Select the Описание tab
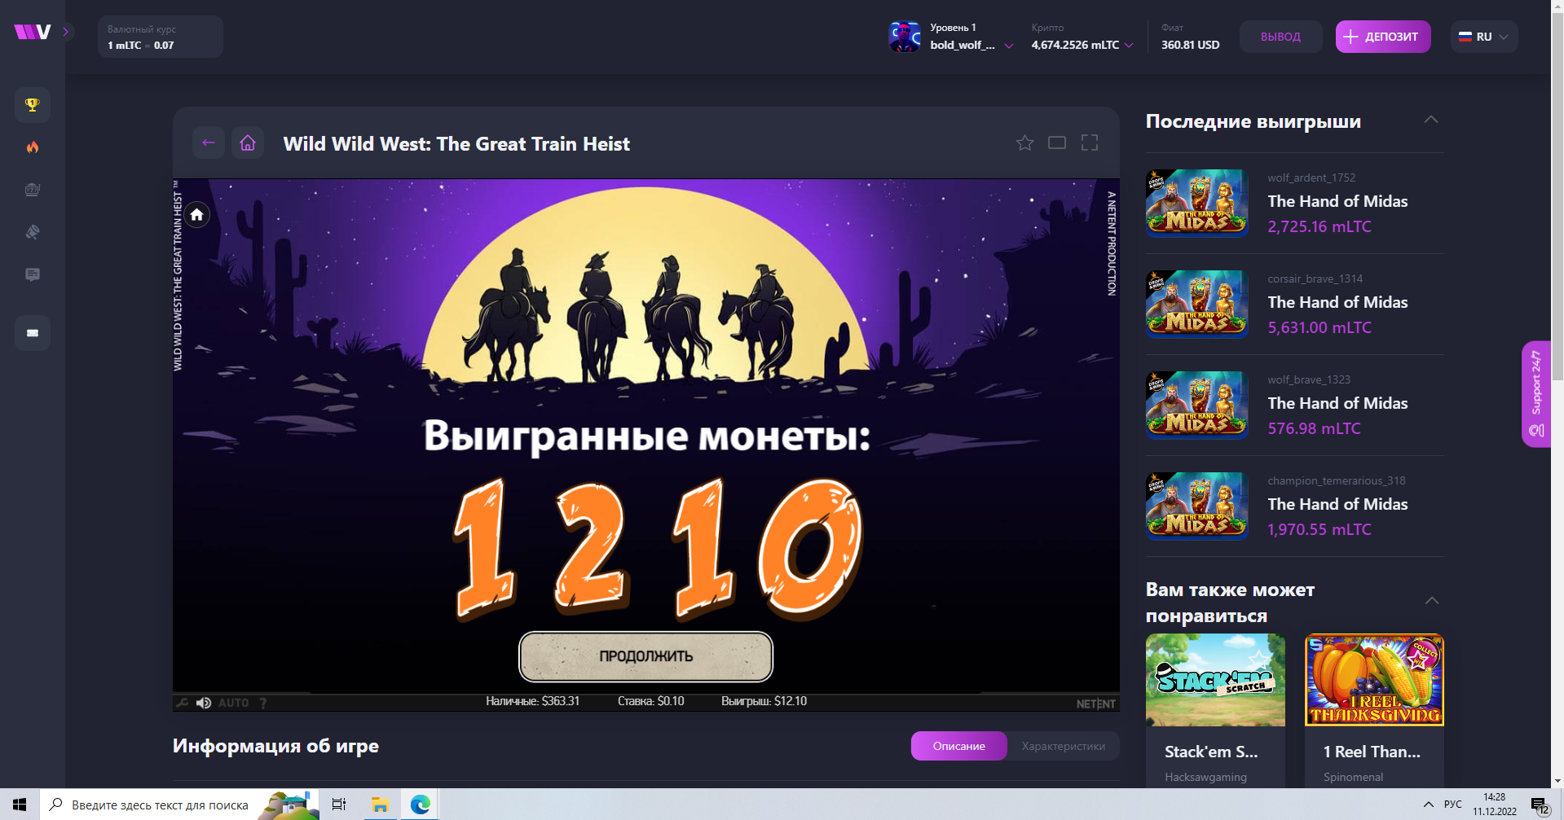Screen dimensions: 1564x820 (958, 746)
